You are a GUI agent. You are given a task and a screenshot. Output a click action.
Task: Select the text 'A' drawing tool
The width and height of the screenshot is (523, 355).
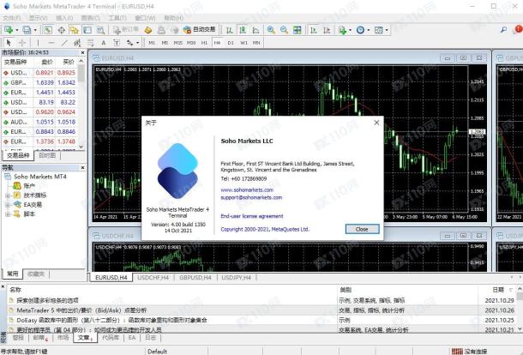(104, 43)
